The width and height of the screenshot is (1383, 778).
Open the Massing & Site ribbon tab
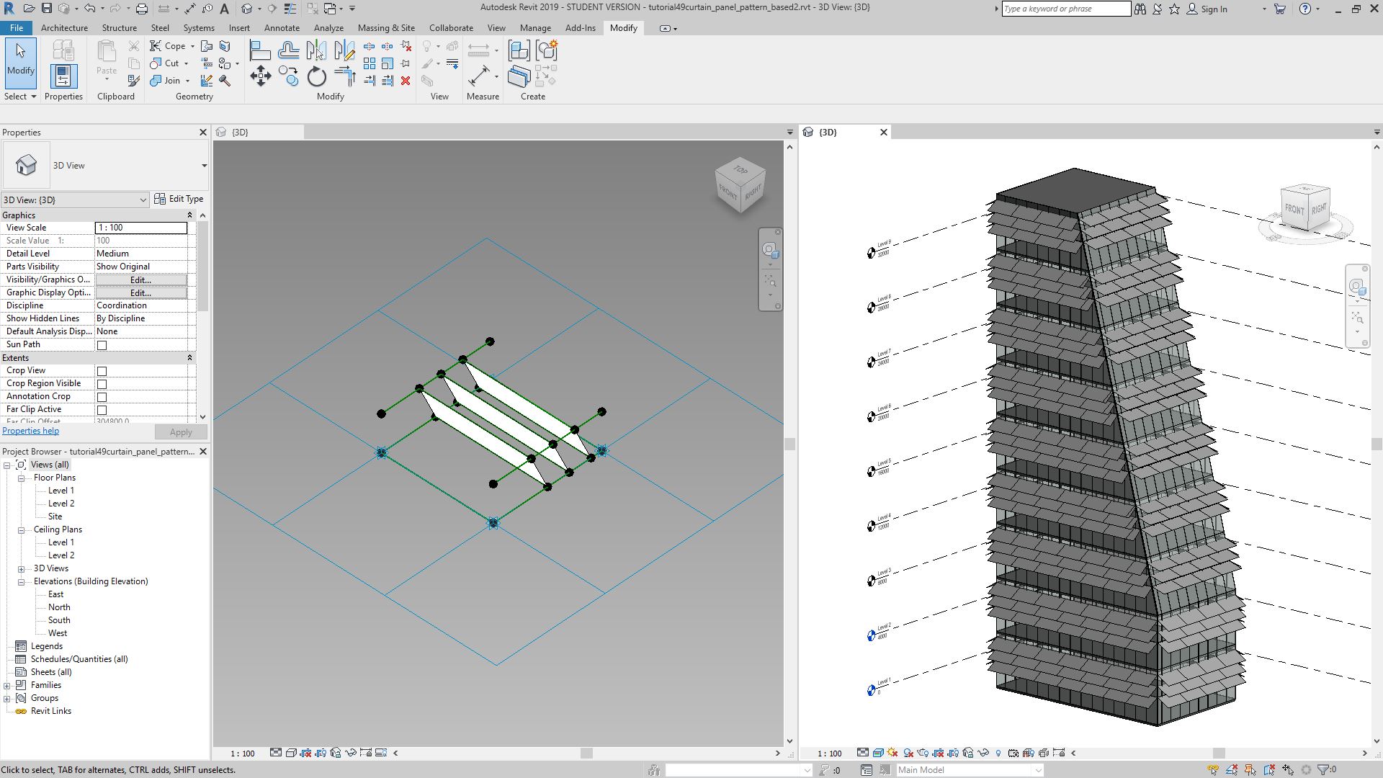click(x=385, y=28)
